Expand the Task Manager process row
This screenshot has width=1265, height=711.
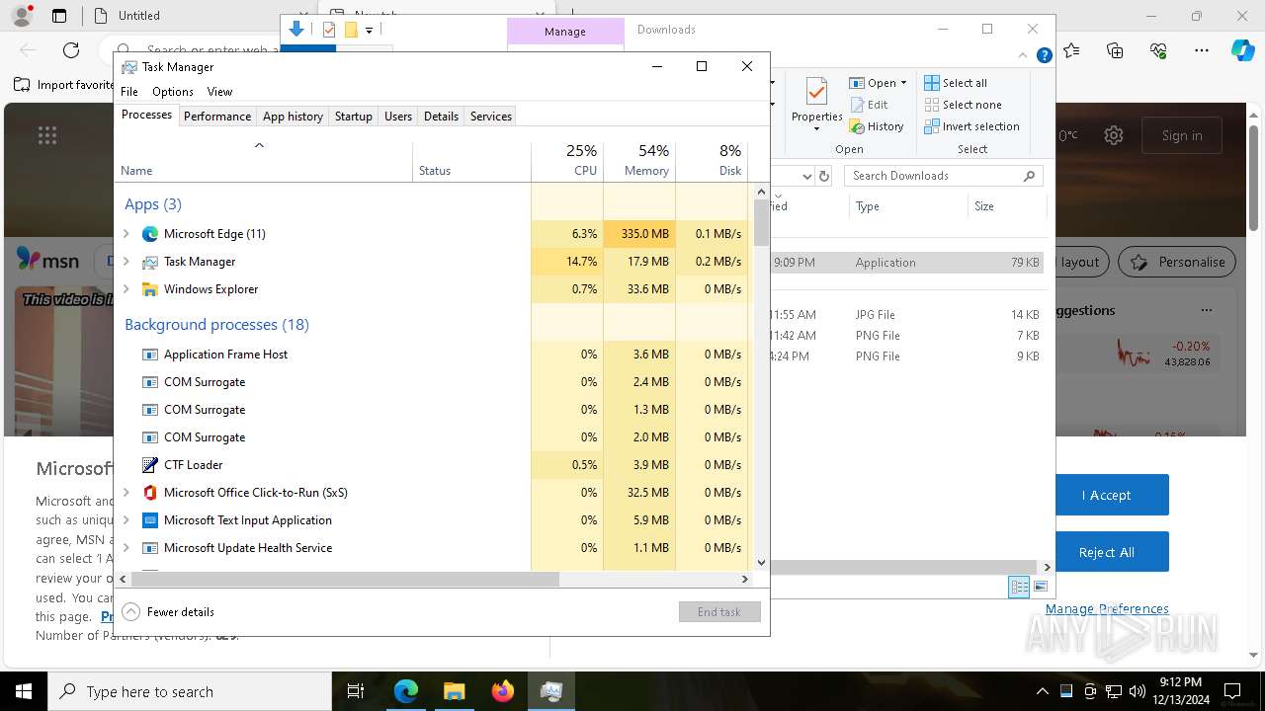point(126,262)
